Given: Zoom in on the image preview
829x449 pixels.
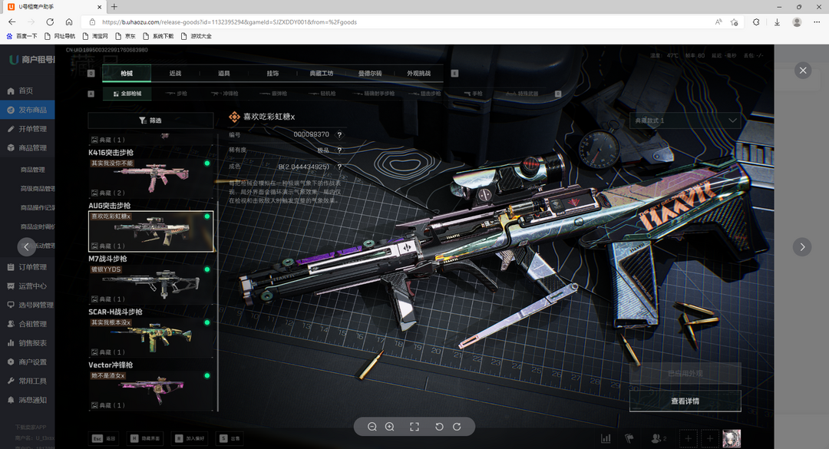Looking at the screenshot, I should pos(389,427).
